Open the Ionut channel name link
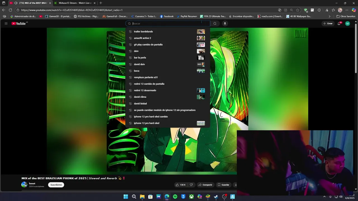Screen dimensions: 358x201 point(32,183)
